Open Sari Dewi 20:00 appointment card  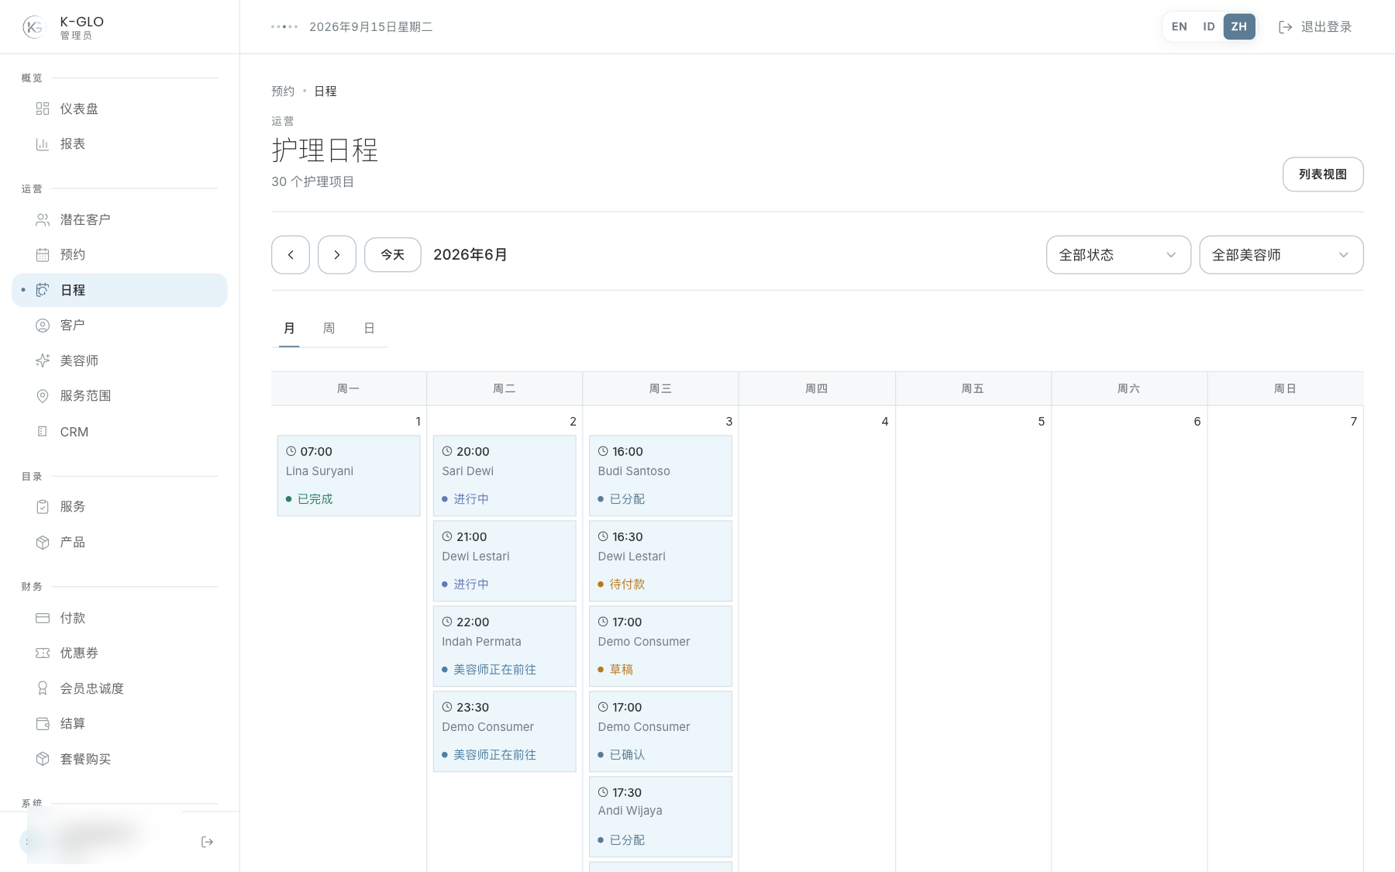click(505, 476)
